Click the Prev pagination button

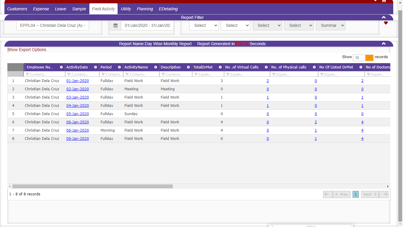342,194
